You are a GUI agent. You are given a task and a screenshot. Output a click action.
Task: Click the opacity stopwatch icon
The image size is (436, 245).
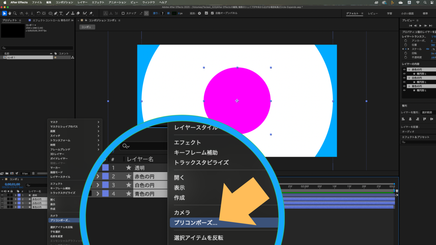tap(406, 57)
